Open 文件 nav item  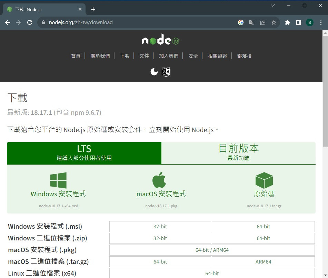(x=144, y=56)
